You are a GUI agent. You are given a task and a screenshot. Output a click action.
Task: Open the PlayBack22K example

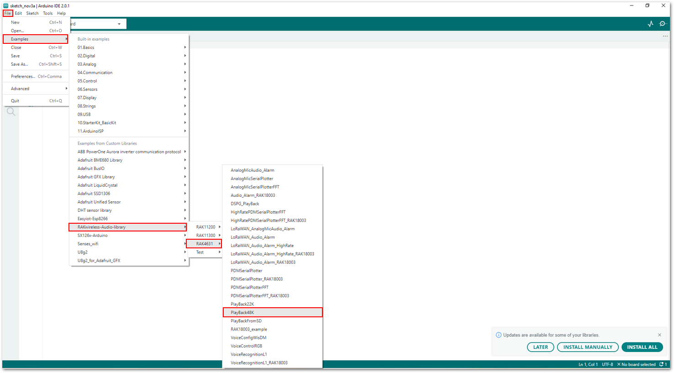pos(273,304)
